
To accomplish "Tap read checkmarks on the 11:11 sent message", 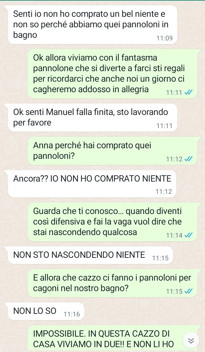I will [189, 92].
